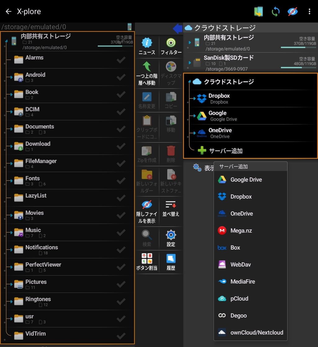318x347 pixels.
Task: Open ボタン割当 button assignment
Action: click(147, 262)
